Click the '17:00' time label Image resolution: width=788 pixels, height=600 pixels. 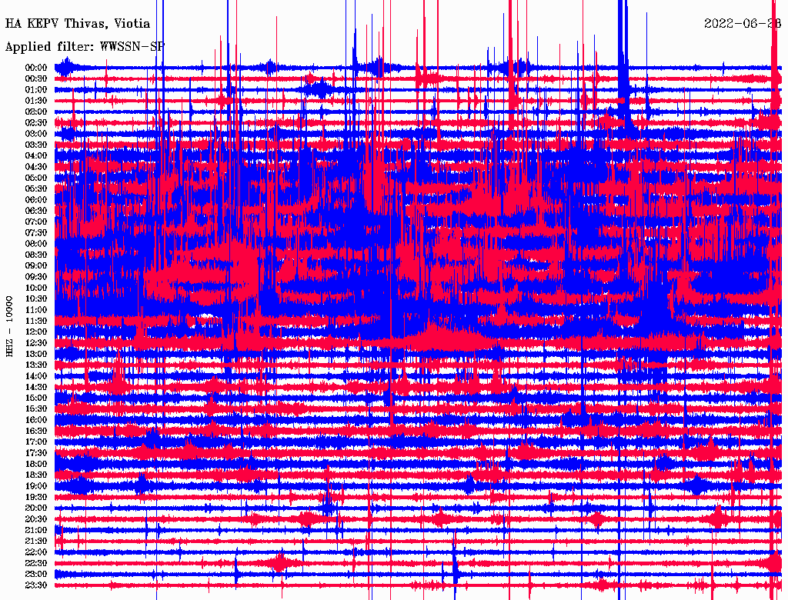pos(36,442)
